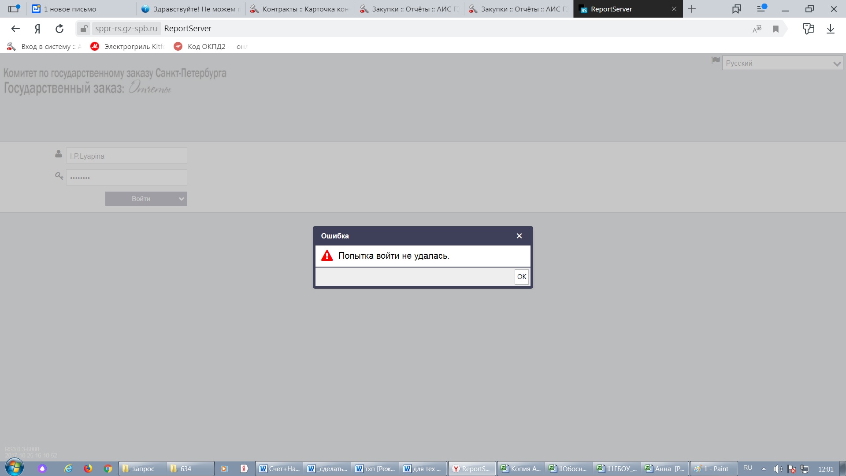Reload the page with refresh icon
Image resolution: width=846 pixels, height=476 pixels.
pyautogui.click(x=59, y=29)
